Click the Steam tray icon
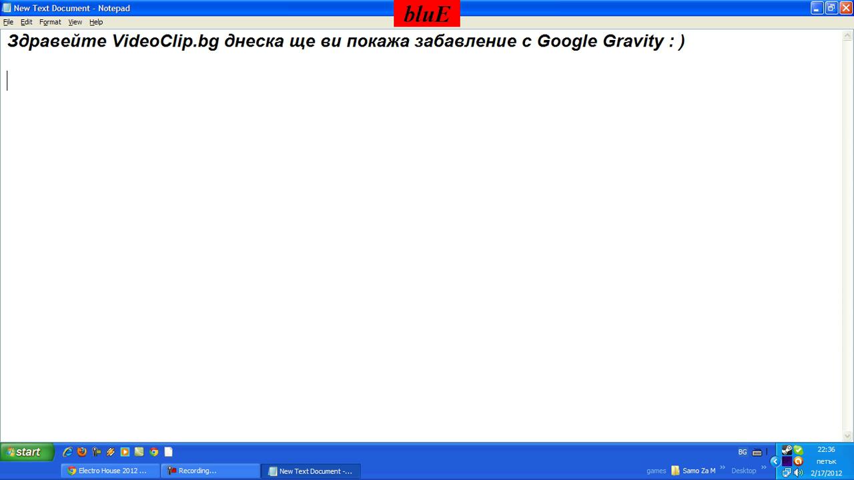854x480 pixels. point(787,450)
